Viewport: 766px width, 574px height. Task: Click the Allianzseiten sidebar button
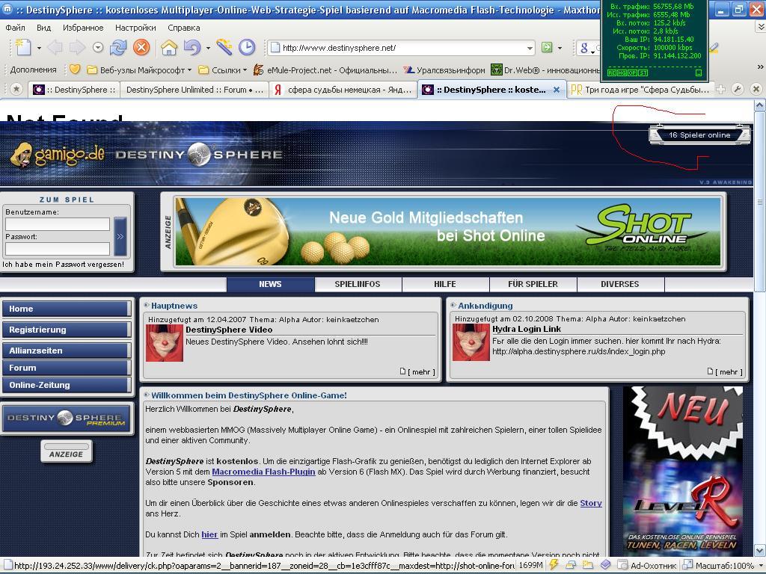pos(67,351)
